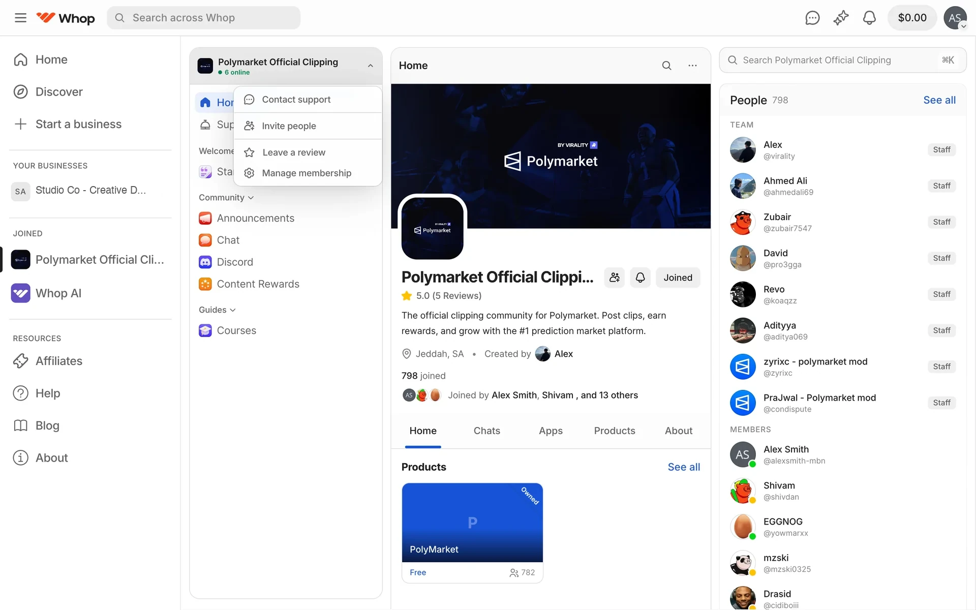
Task: Open team member Zubair
Action: (843, 222)
